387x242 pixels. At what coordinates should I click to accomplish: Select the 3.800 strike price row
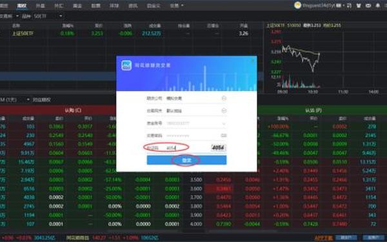point(196,207)
